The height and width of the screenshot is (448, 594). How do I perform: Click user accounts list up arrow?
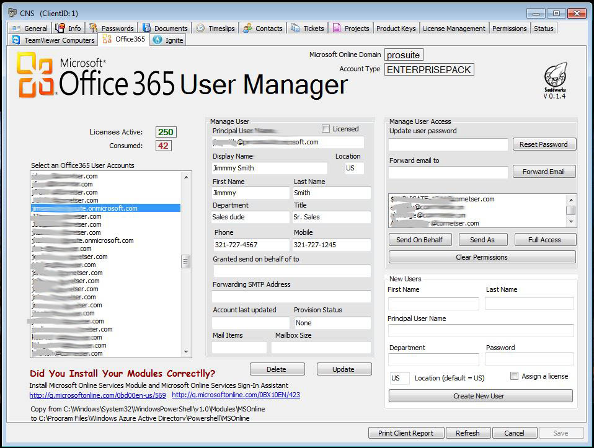(x=186, y=177)
